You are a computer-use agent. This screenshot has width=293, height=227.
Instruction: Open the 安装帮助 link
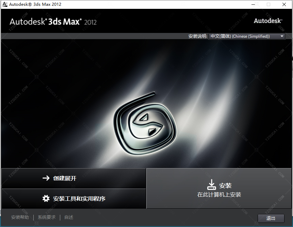20,217
